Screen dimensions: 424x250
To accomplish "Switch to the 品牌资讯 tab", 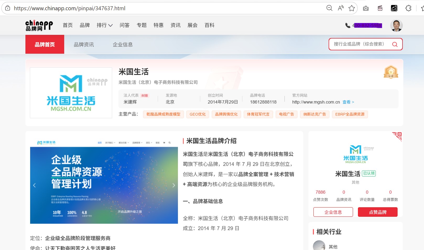I will click(x=84, y=45).
